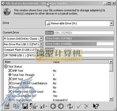This screenshot has width=117, height=111.
Task: Click the list scrollbar up arrow
Action: (111, 62)
